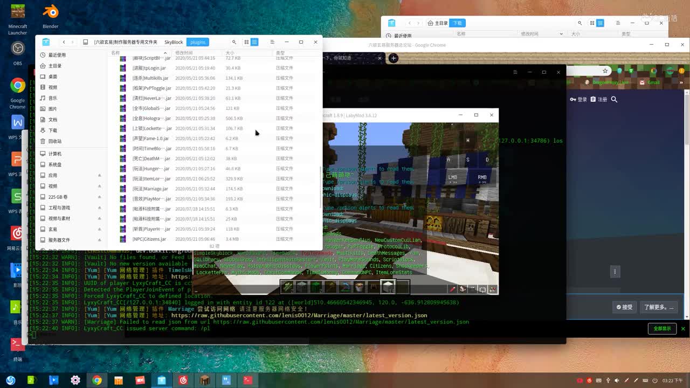This screenshot has height=388, width=690.
Task: Eject the 225 GB 卷 drive
Action: pyautogui.click(x=99, y=197)
